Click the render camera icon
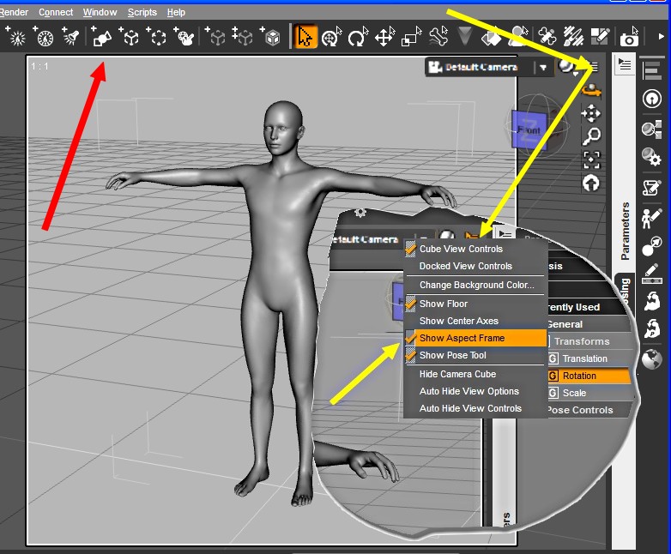Viewport: 671px width, 554px height. (x=630, y=38)
